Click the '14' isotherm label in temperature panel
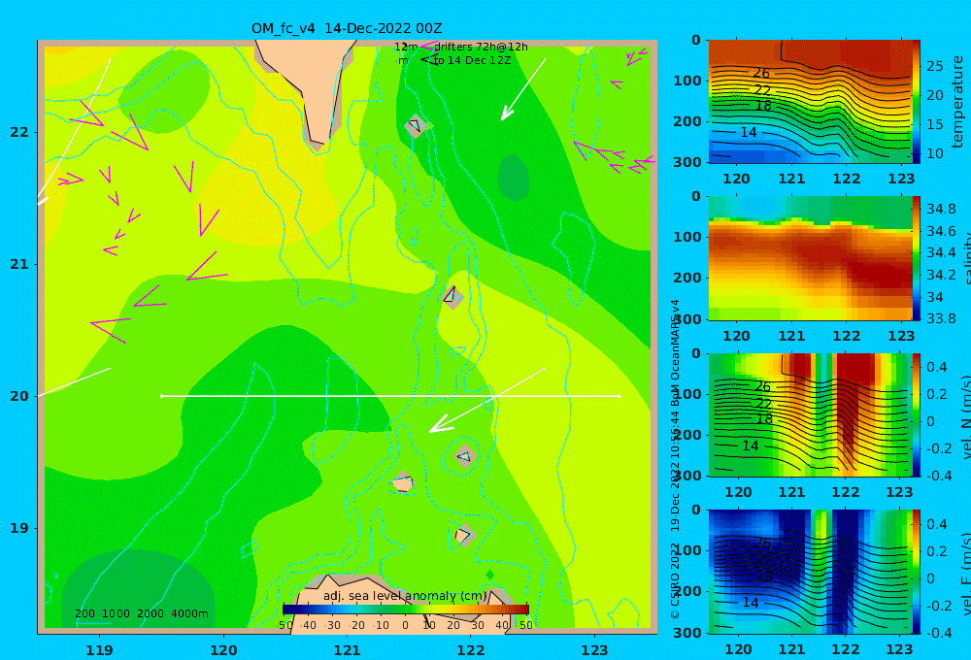This screenshot has width=971, height=660. click(748, 132)
